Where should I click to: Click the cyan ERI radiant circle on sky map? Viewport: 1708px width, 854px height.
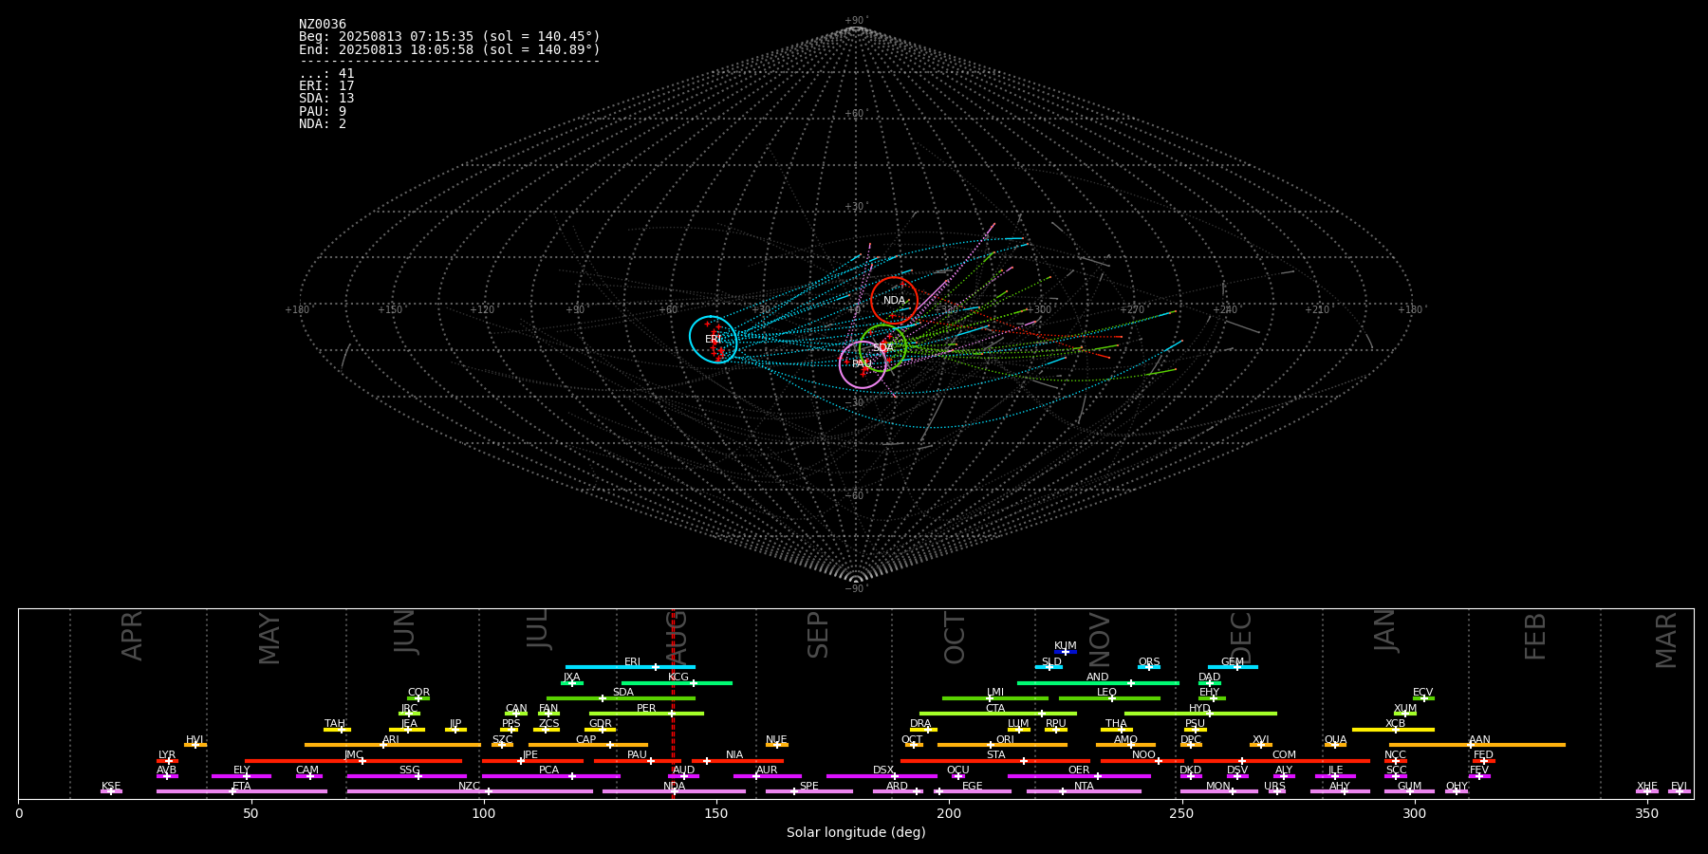point(713,340)
